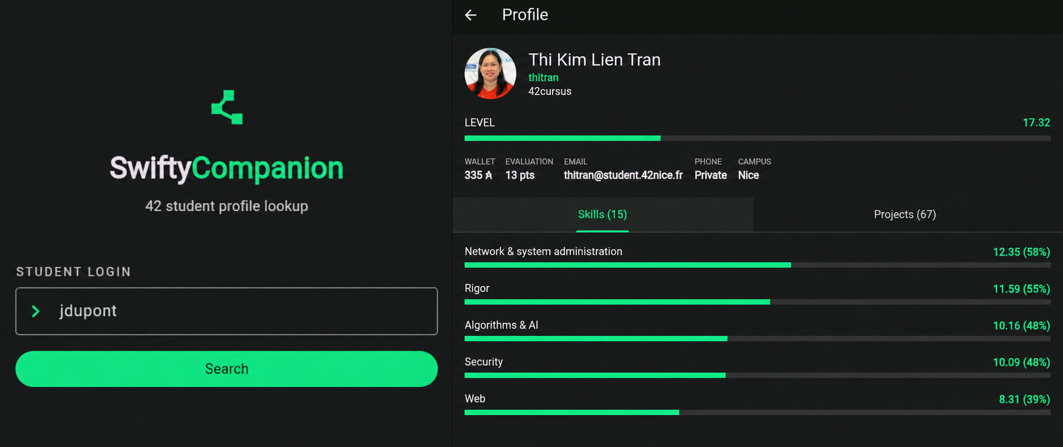Viewport: 1063px width, 447px height.
Task: Click the wallet value 335 ₳
Action: click(478, 175)
